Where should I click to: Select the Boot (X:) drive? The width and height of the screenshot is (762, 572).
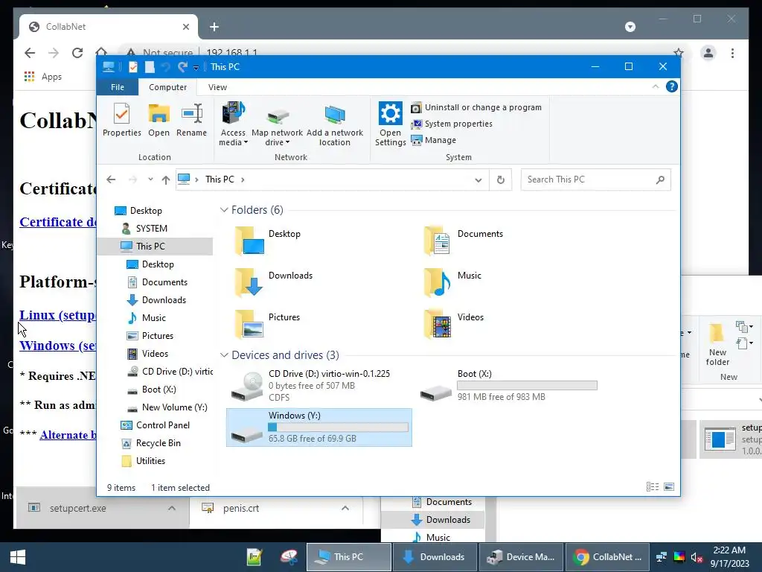pos(508,385)
